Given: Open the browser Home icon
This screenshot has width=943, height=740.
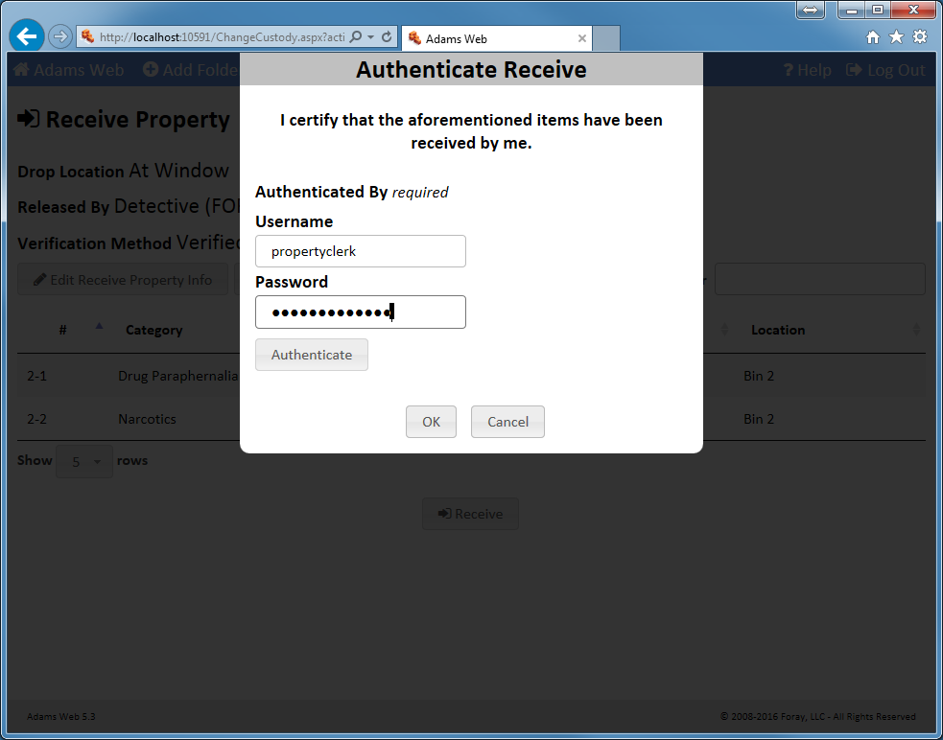Looking at the screenshot, I should 872,37.
